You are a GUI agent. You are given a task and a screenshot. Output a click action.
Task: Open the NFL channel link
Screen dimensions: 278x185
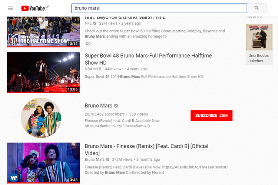pyautogui.click(x=88, y=23)
